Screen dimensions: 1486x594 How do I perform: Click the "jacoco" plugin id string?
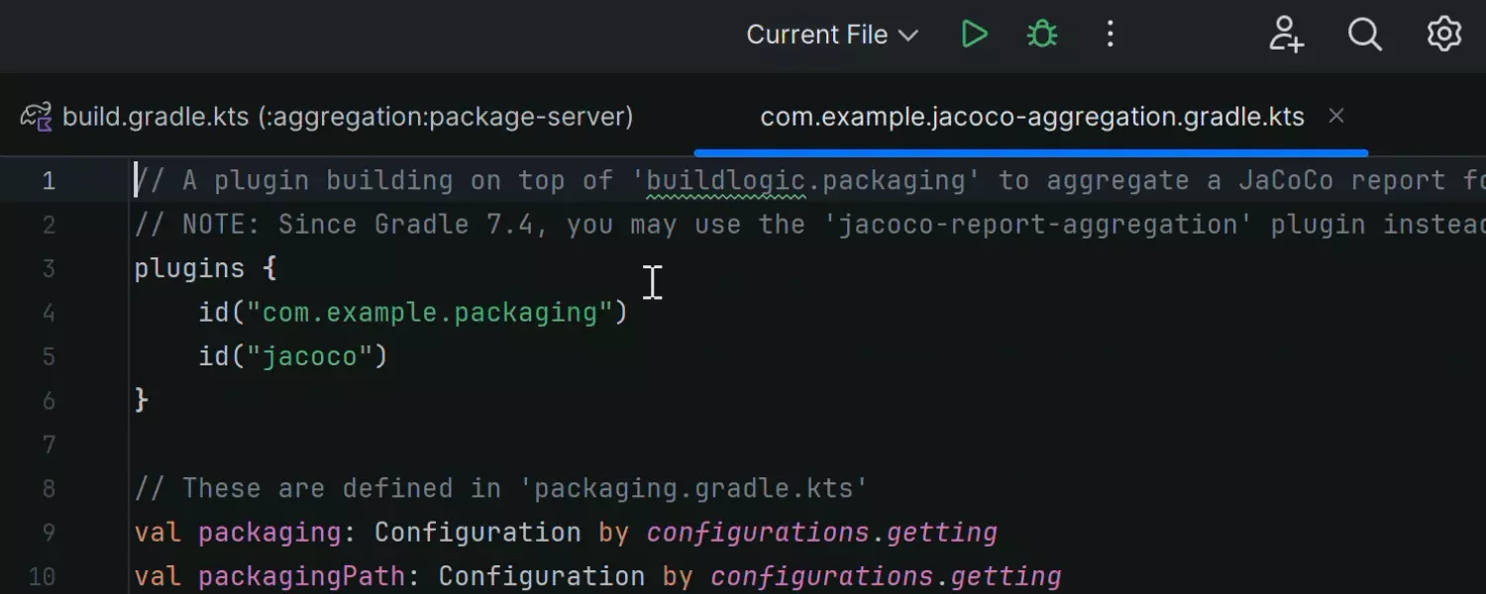[x=308, y=356]
